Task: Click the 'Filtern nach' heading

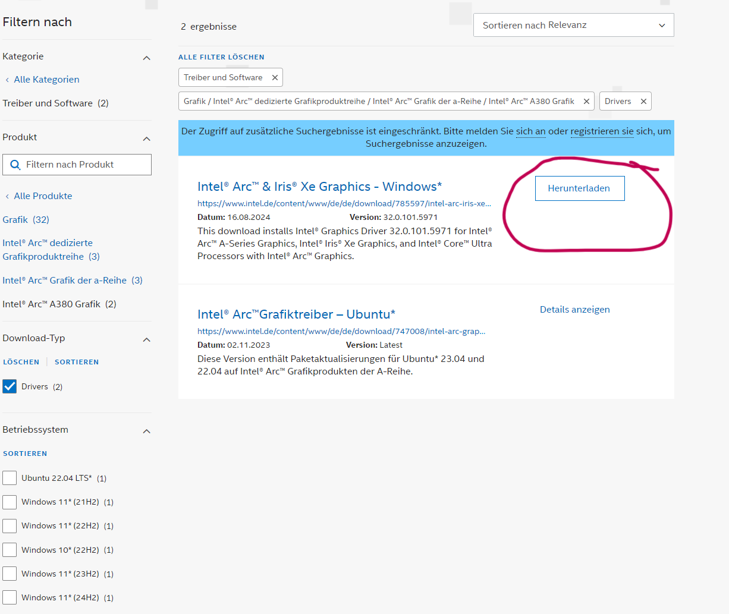Action: (37, 22)
